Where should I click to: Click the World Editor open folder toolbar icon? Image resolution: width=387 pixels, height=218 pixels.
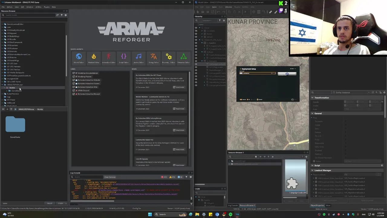pyautogui.click(x=203, y=12)
